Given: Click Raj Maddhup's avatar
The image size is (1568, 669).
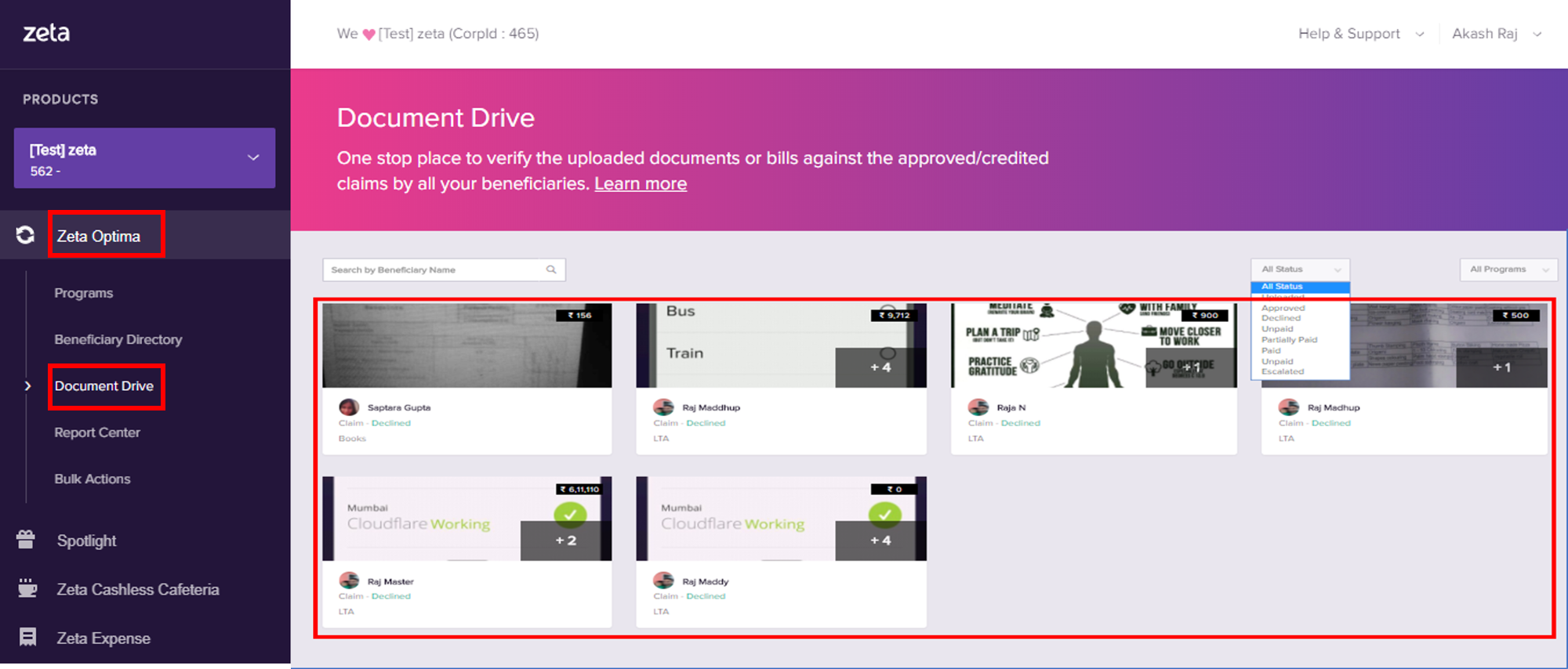Looking at the screenshot, I should point(663,407).
